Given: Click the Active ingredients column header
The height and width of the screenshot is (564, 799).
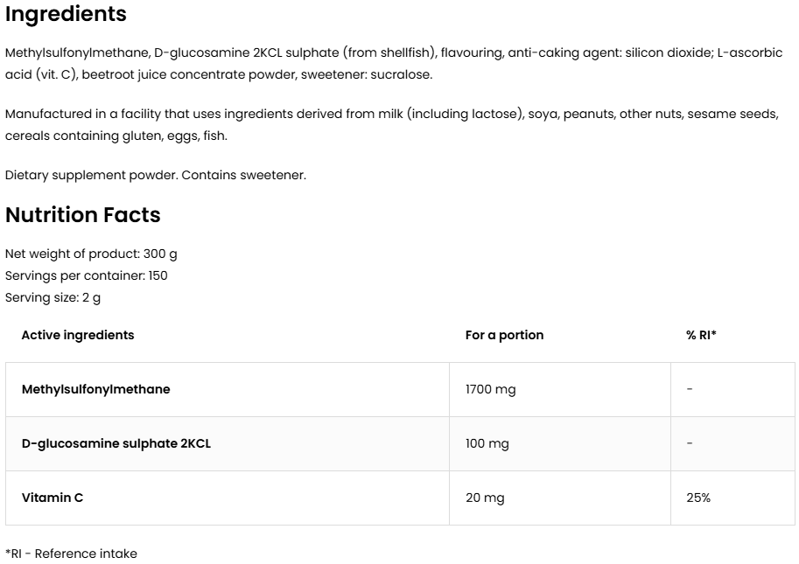Looking at the screenshot, I should pyautogui.click(x=78, y=335).
